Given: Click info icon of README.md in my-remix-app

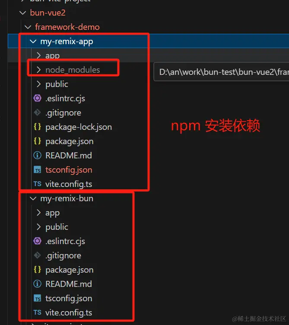Looking at the screenshot, I should pos(38,155).
